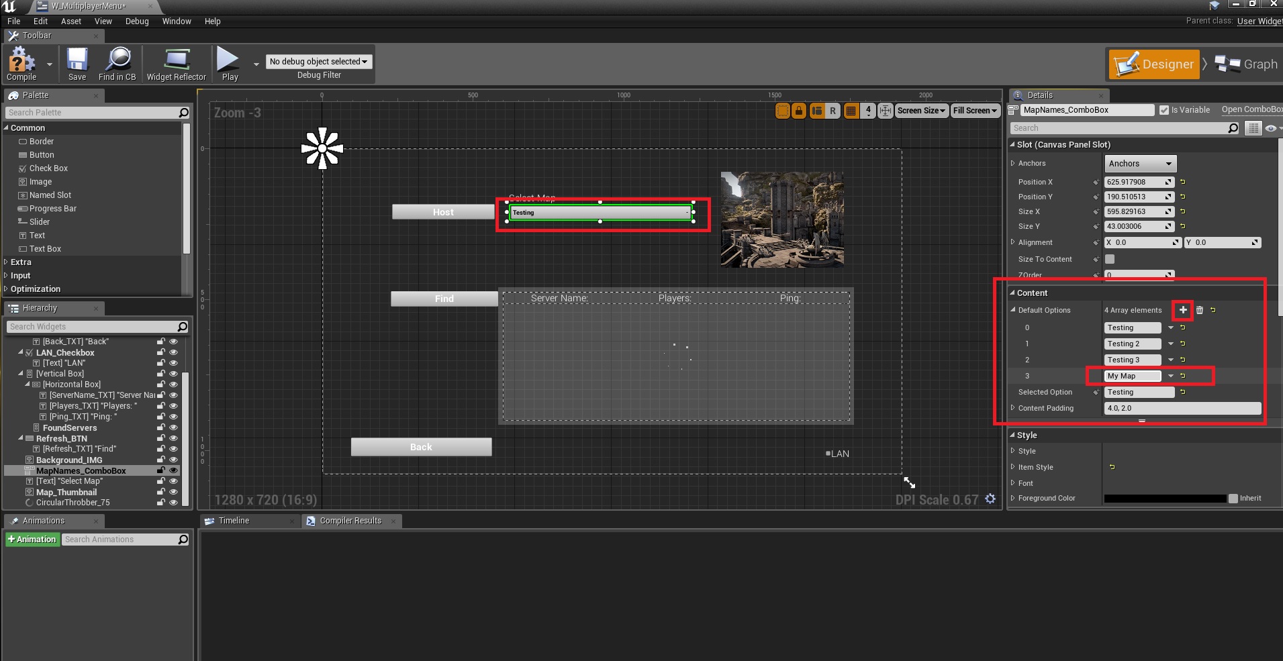Launch the Widget Reflector tool

point(176,63)
